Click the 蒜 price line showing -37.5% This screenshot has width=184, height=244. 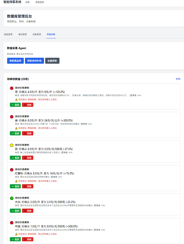(x=44, y=149)
